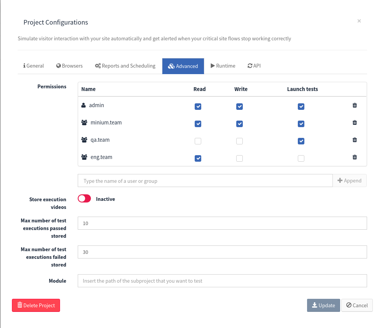Click the Module label
This screenshot has height=328, width=384.
pyautogui.click(x=58, y=281)
